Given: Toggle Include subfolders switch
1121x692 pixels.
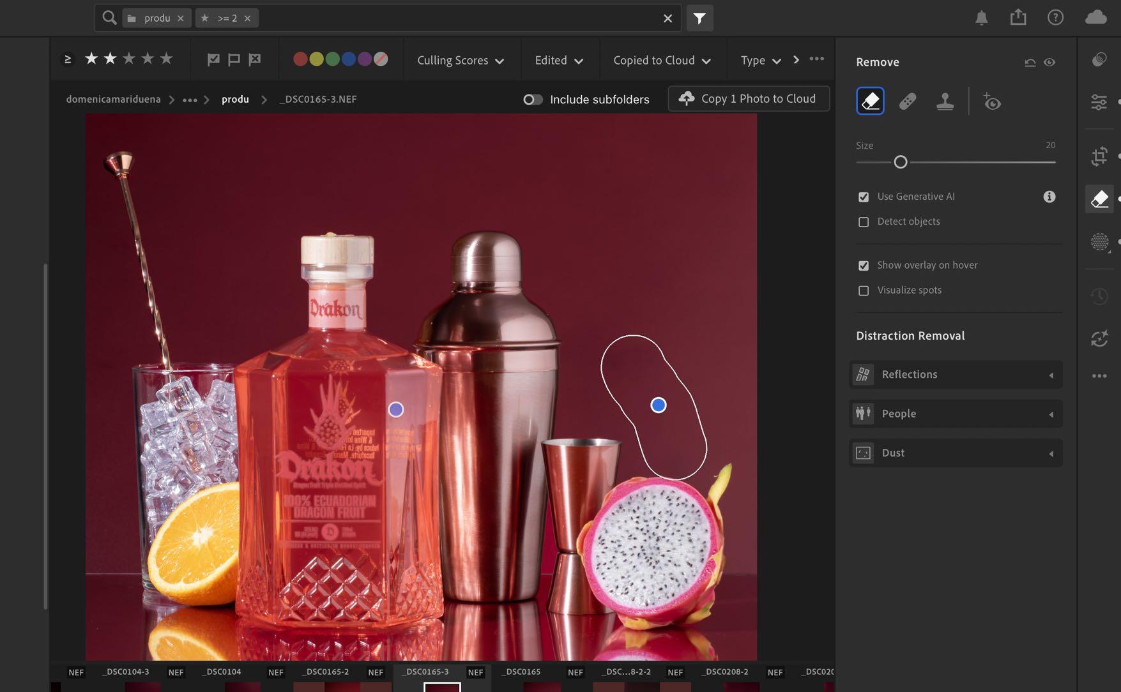Looking at the screenshot, I should (x=533, y=100).
